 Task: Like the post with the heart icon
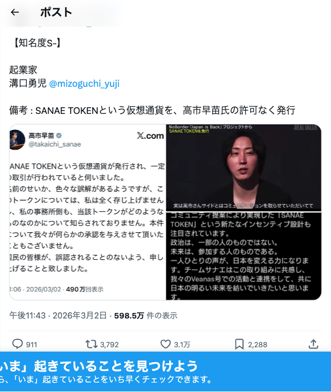(165, 344)
